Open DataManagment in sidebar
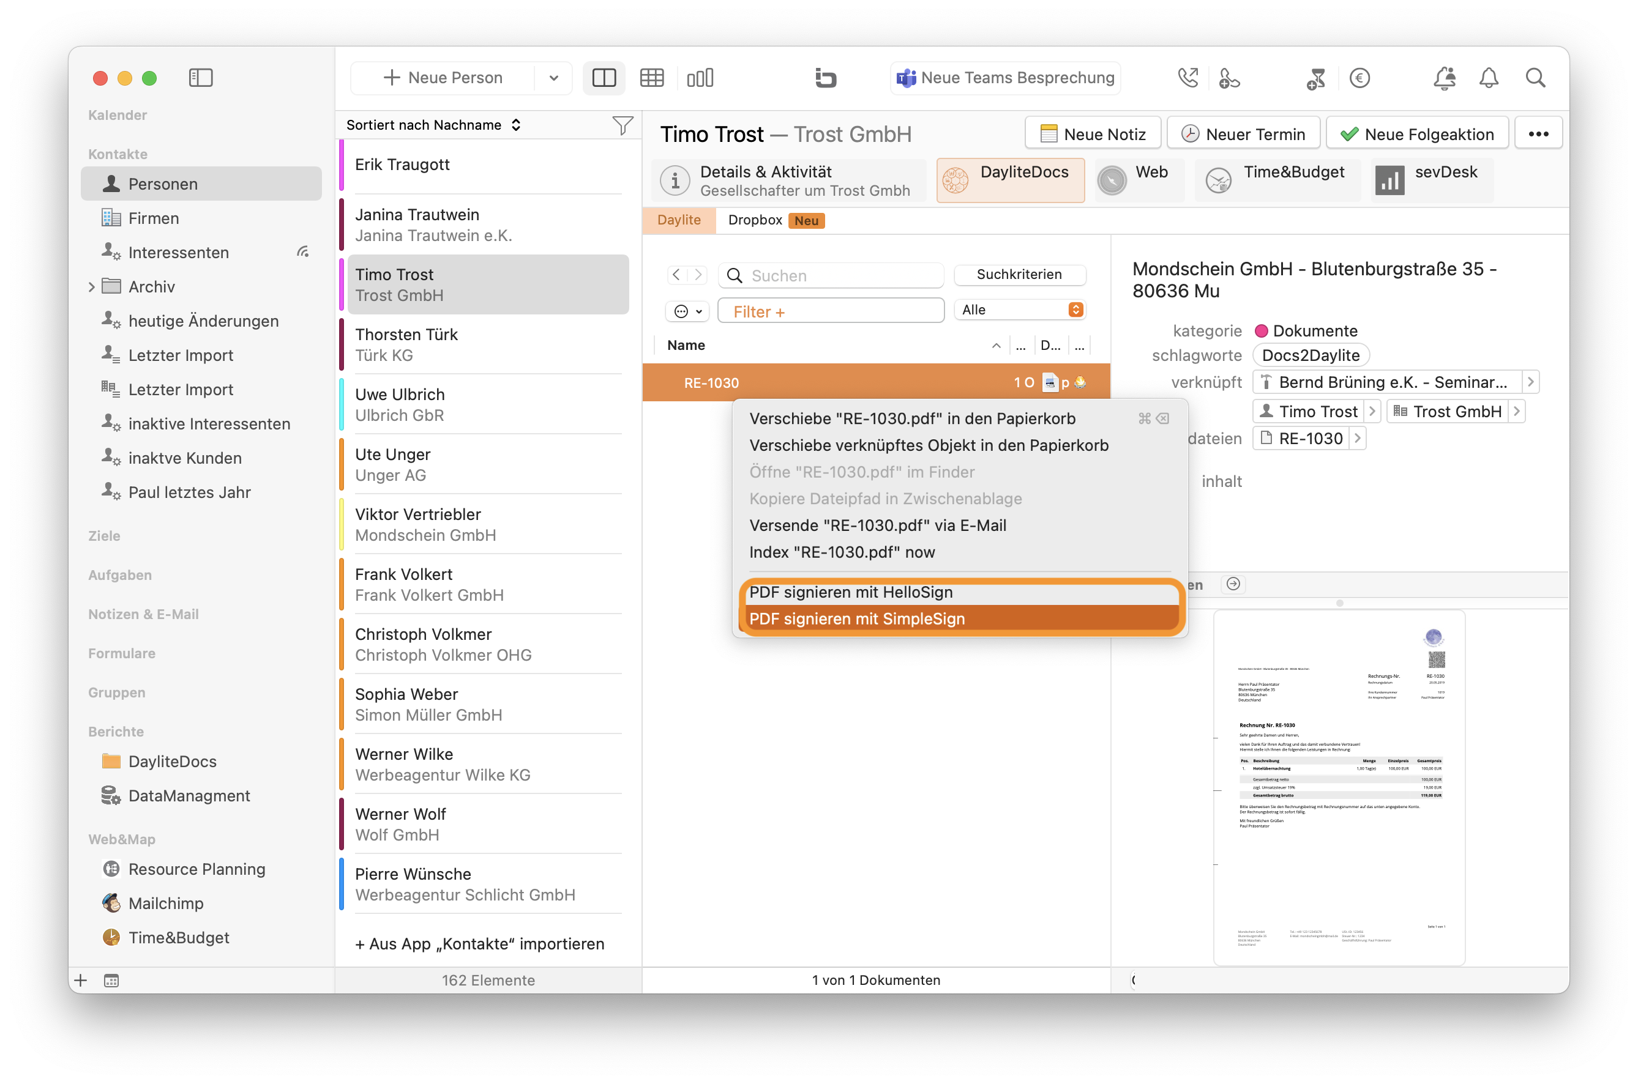The width and height of the screenshot is (1638, 1084). point(201,796)
